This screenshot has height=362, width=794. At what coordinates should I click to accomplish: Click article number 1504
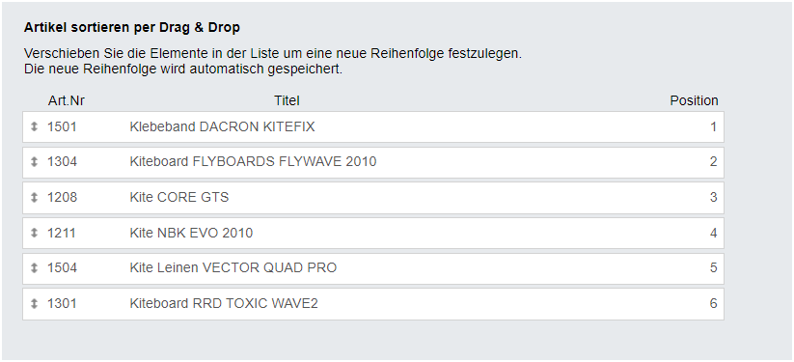(x=63, y=267)
